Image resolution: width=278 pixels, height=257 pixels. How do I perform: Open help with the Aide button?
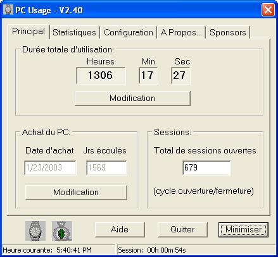(120, 229)
